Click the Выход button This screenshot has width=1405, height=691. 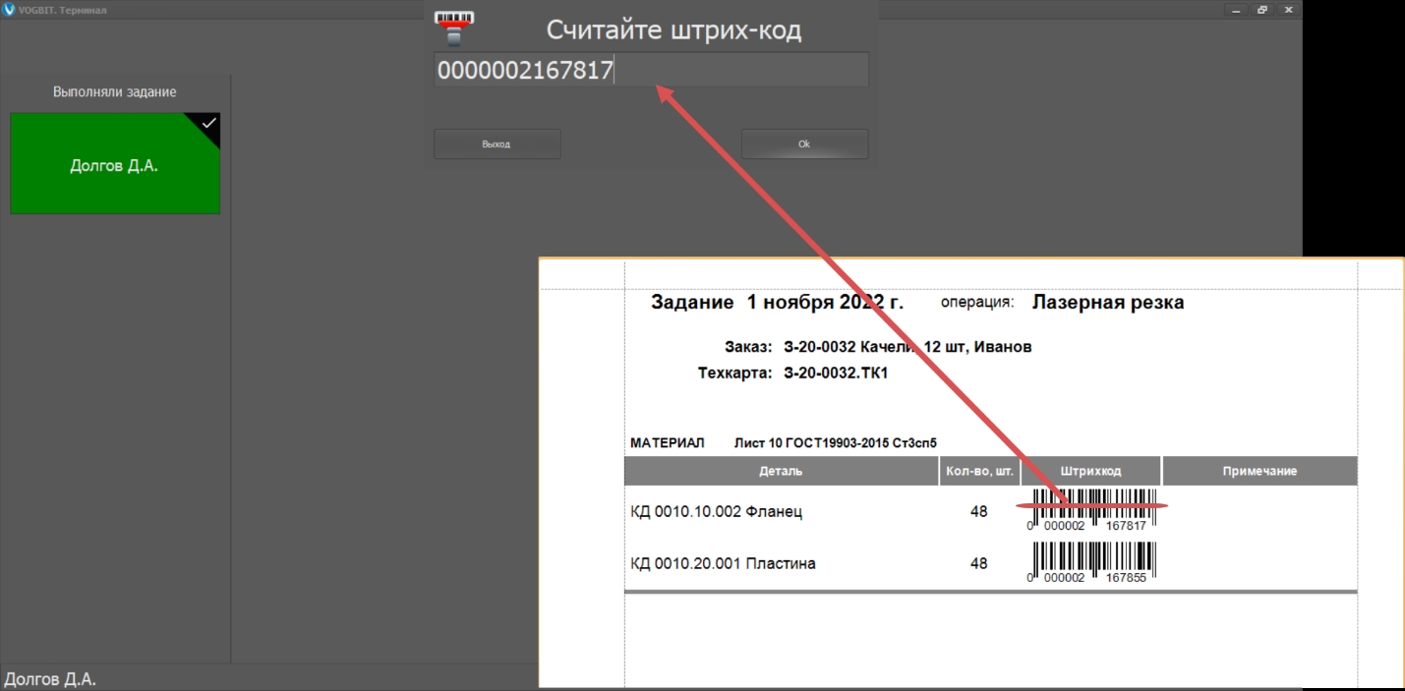pyautogui.click(x=497, y=144)
